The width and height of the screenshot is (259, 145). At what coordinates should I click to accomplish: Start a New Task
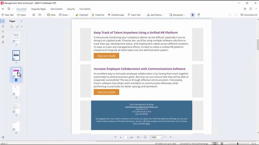coord(8,15)
